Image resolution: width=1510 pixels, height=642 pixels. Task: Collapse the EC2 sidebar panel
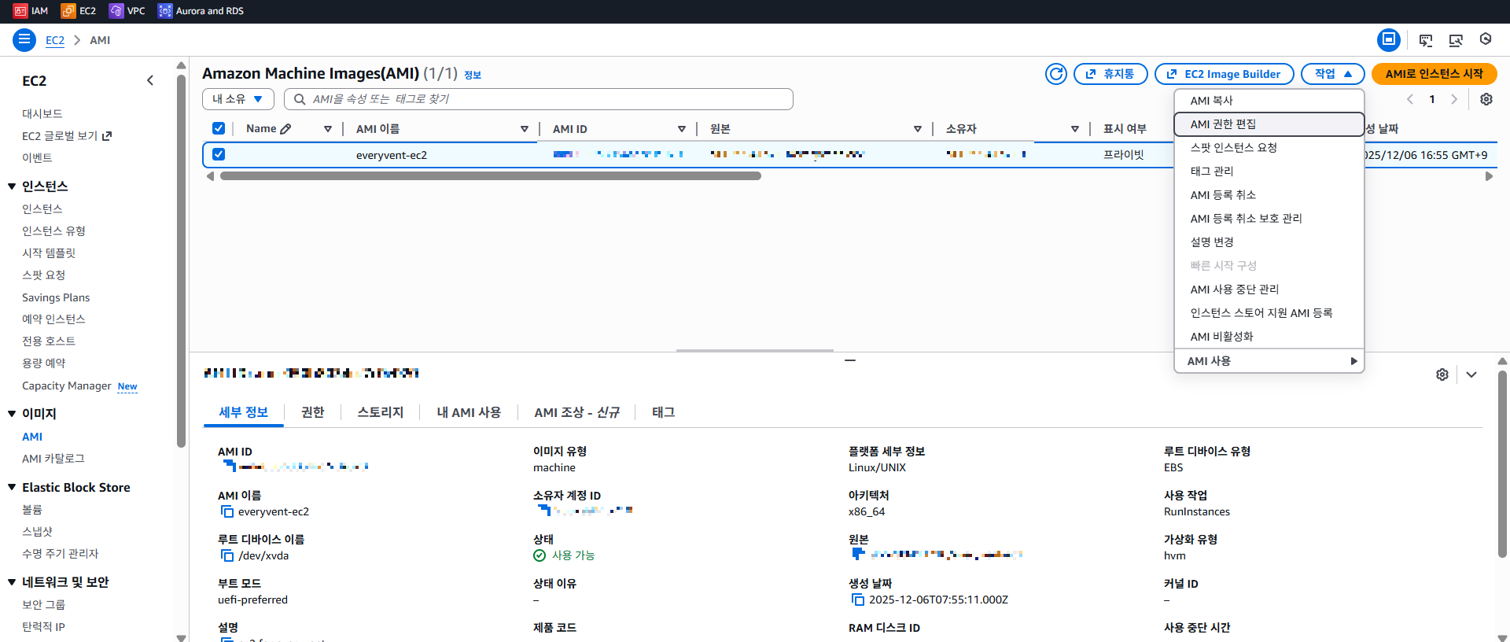[150, 80]
